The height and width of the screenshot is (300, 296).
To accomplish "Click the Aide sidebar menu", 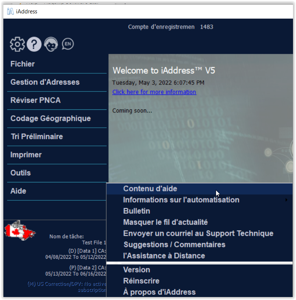I will point(57,191).
